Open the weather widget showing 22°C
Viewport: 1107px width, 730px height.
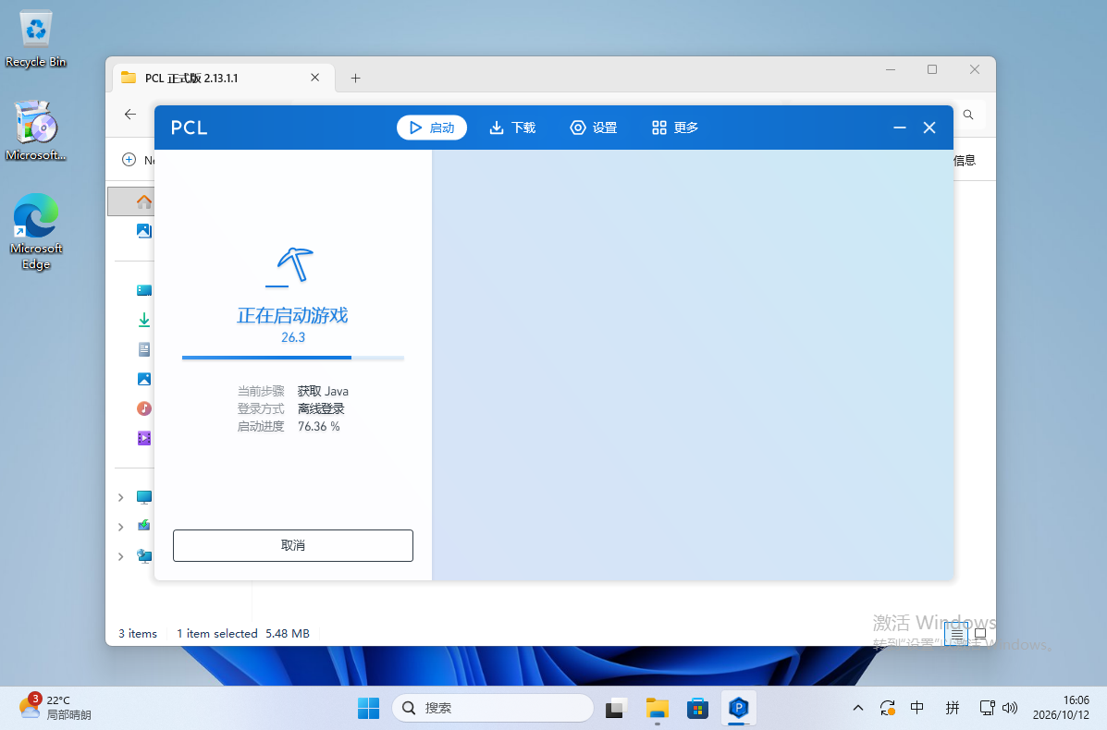pos(55,708)
